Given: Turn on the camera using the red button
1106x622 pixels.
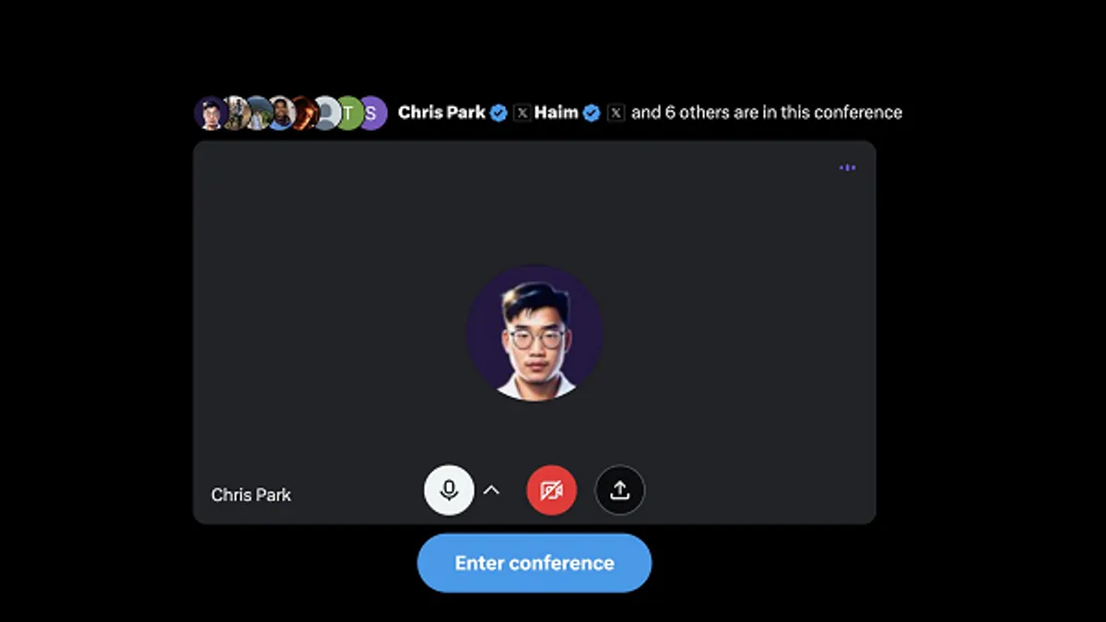Looking at the screenshot, I should point(551,490).
